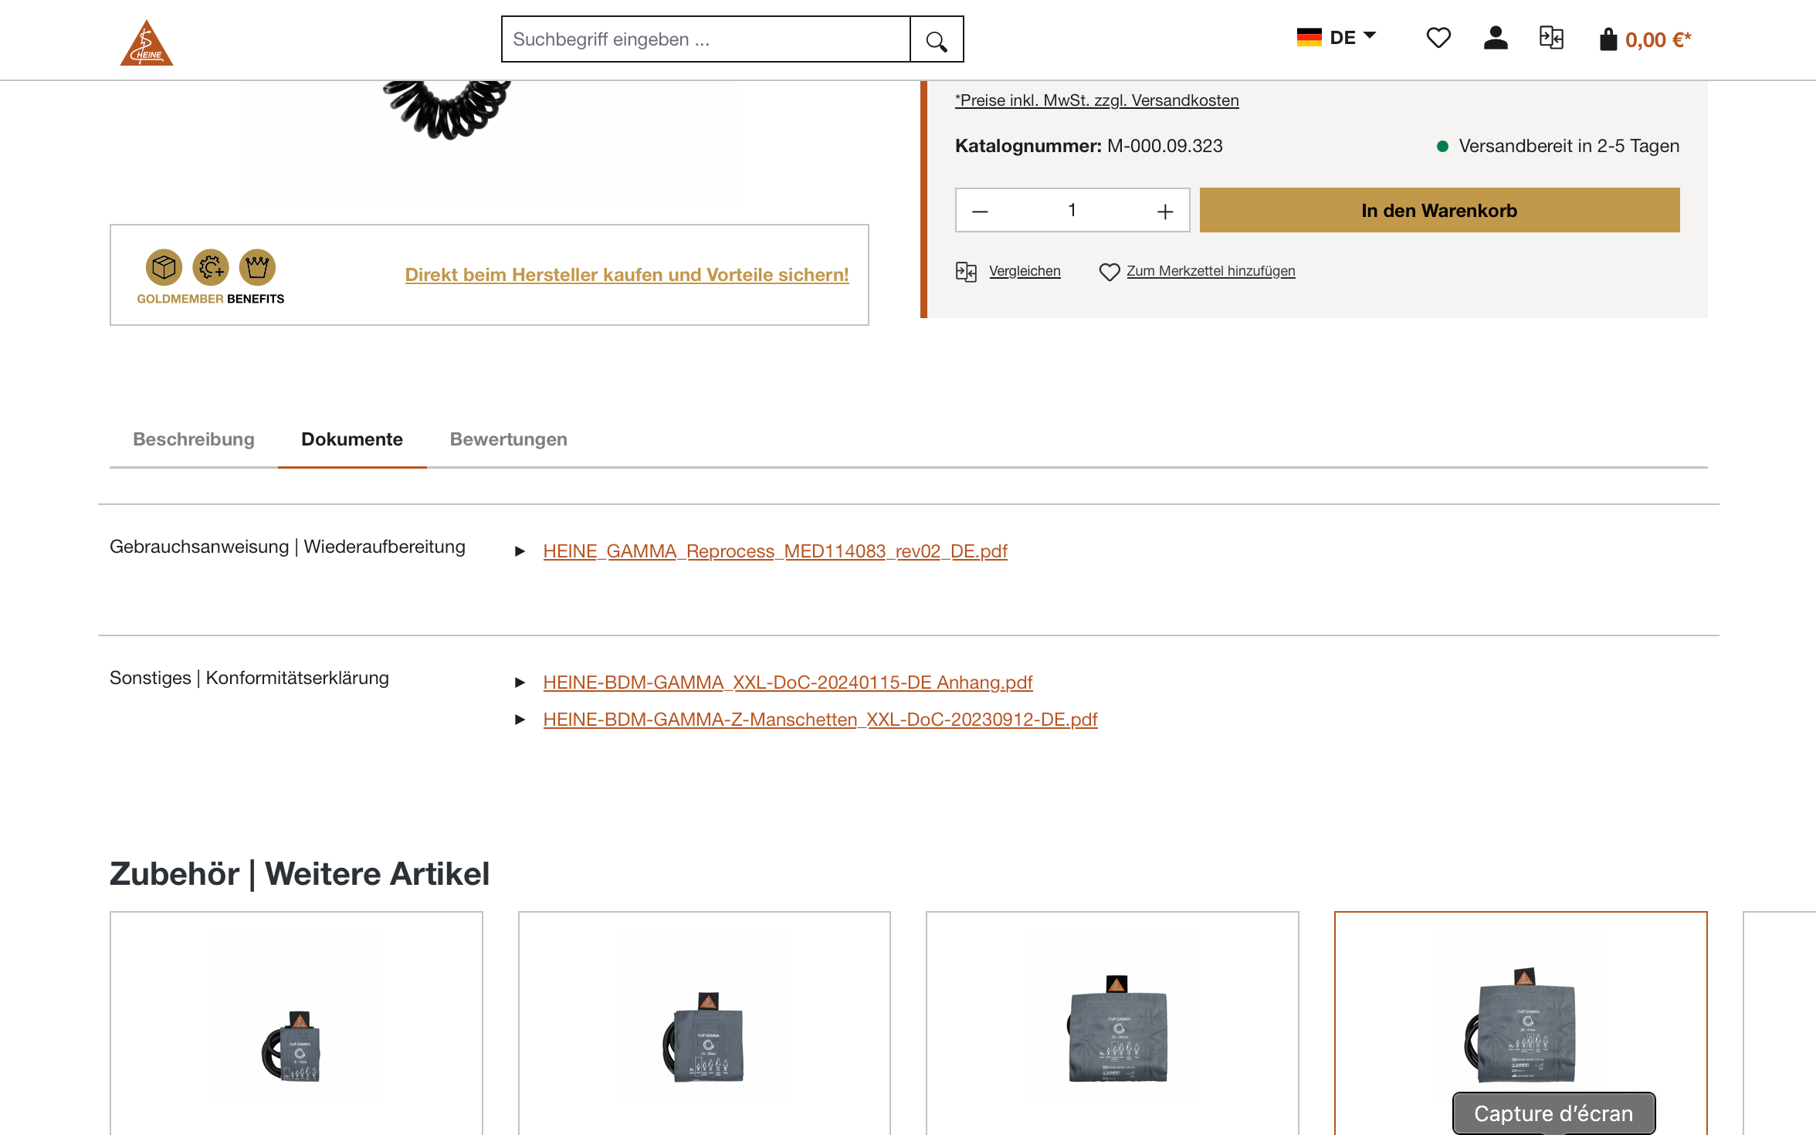Click Zum Merkzettel hinzufügen link
The image size is (1816, 1135).
click(x=1211, y=271)
